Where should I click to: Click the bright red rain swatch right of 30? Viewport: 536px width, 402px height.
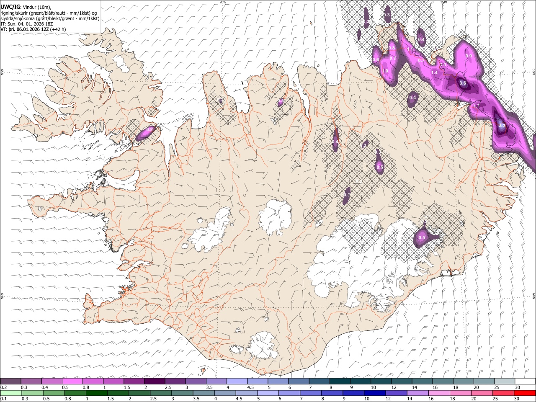pyautogui.click(x=525, y=393)
